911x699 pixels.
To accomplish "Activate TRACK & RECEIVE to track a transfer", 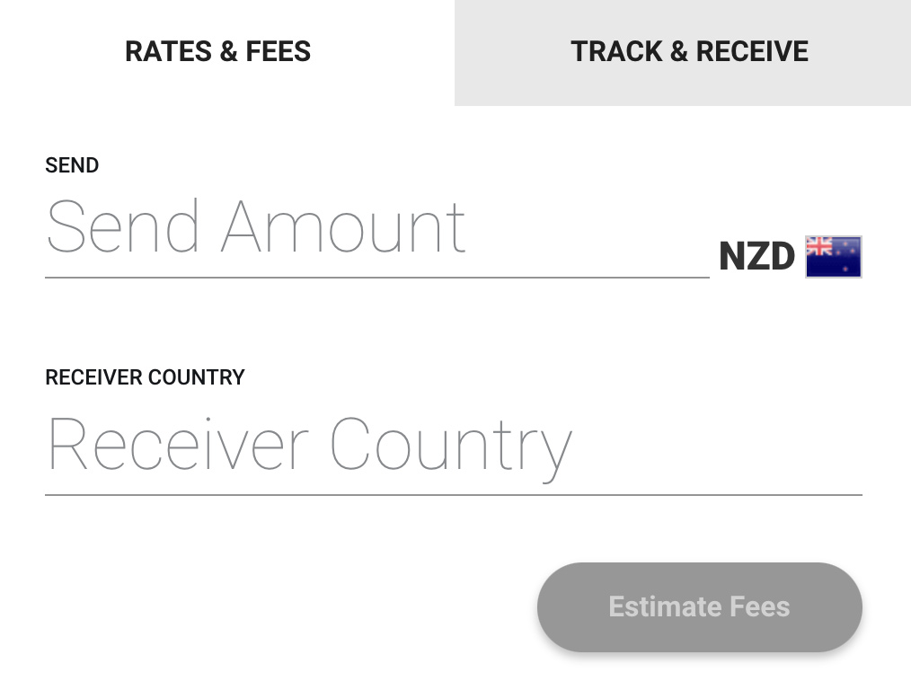I will point(689,51).
